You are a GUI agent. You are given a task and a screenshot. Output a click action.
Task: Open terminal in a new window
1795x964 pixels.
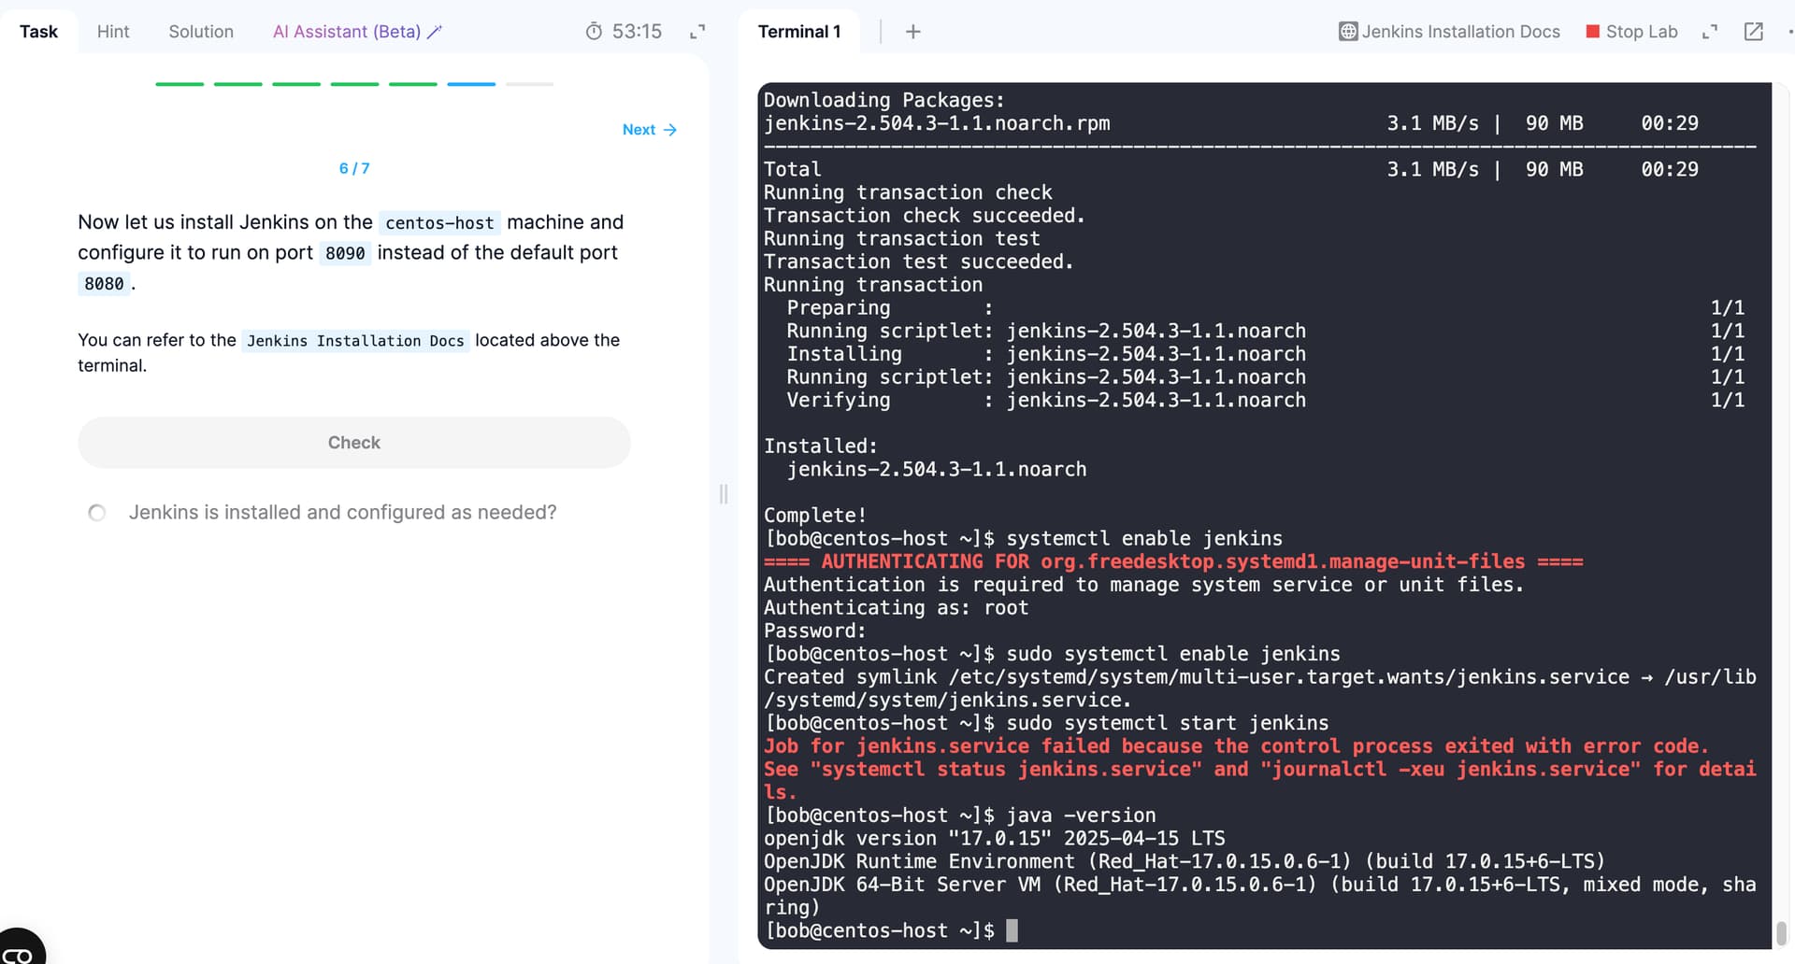1754,32
